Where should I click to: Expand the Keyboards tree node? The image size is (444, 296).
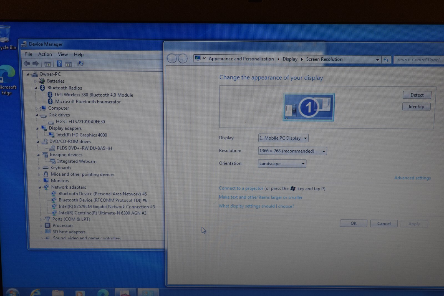coord(39,168)
